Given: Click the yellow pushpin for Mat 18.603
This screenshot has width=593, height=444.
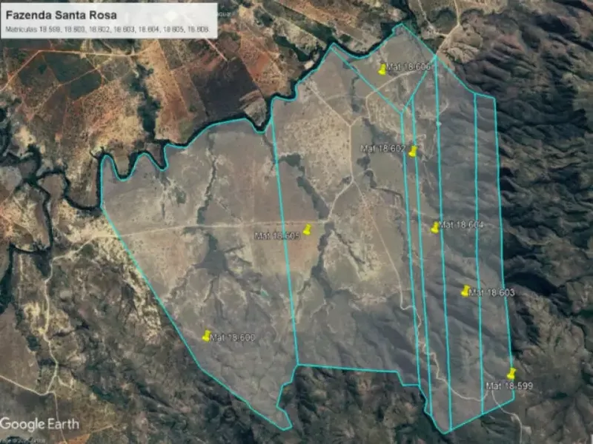Looking at the screenshot, I should click(x=465, y=291).
